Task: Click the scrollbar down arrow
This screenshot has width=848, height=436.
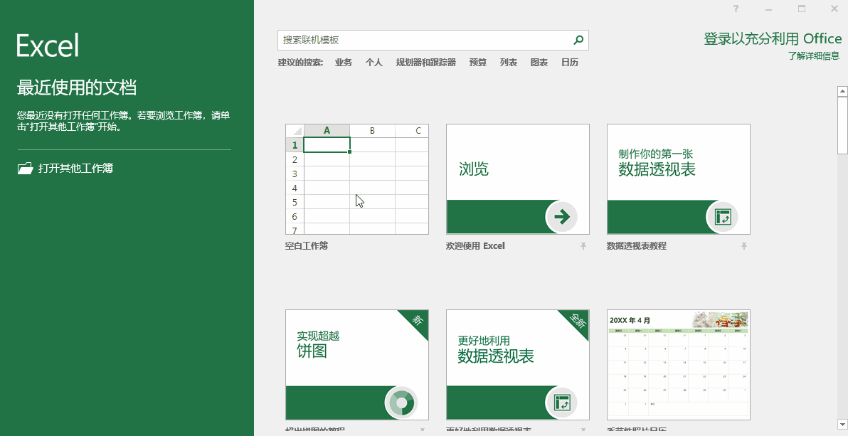Action: pos(842,424)
